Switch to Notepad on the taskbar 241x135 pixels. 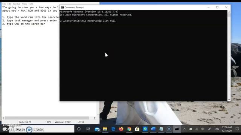point(161,129)
